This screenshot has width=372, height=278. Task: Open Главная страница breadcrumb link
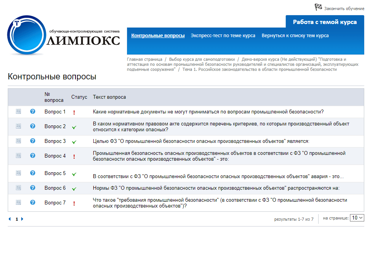click(x=144, y=59)
